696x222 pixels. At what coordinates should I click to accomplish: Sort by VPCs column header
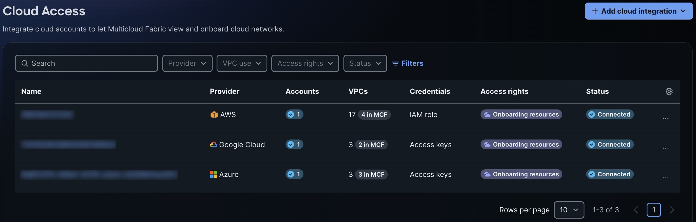(358, 91)
